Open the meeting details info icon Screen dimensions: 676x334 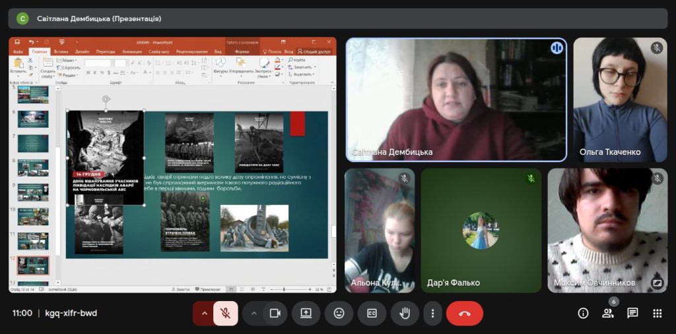pyautogui.click(x=583, y=314)
